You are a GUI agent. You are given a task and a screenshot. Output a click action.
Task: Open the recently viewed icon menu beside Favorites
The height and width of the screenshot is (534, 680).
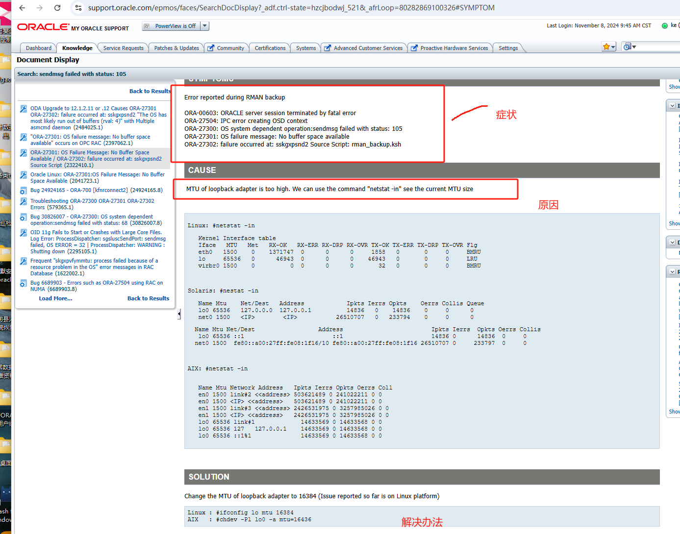pyautogui.click(x=629, y=47)
